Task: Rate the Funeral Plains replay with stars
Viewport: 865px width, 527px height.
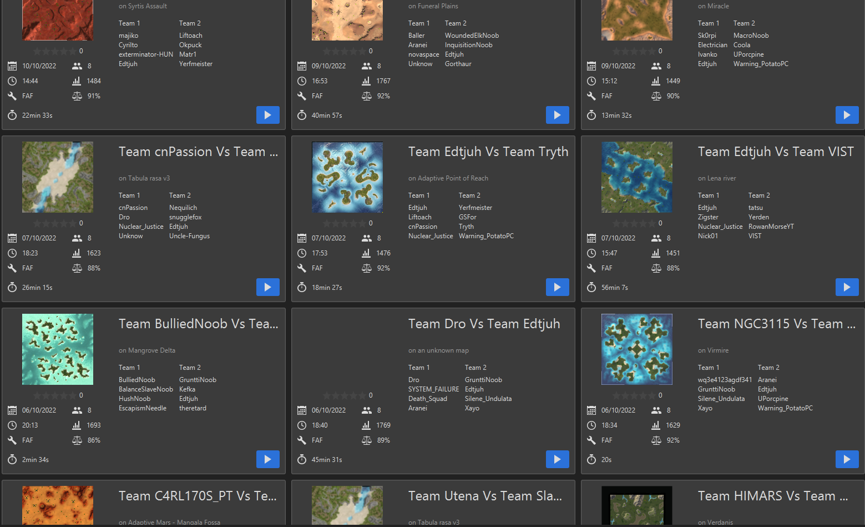Action: [x=344, y=51]
